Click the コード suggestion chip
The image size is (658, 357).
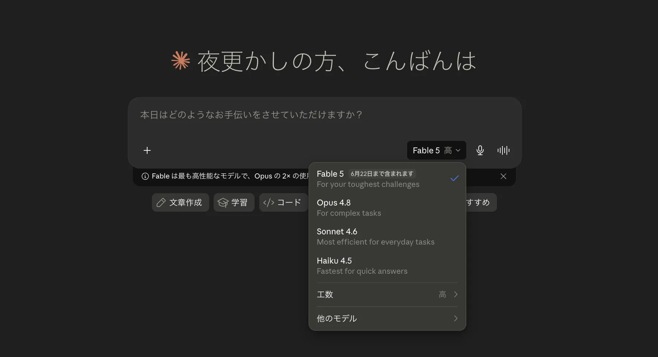[283, 203]
